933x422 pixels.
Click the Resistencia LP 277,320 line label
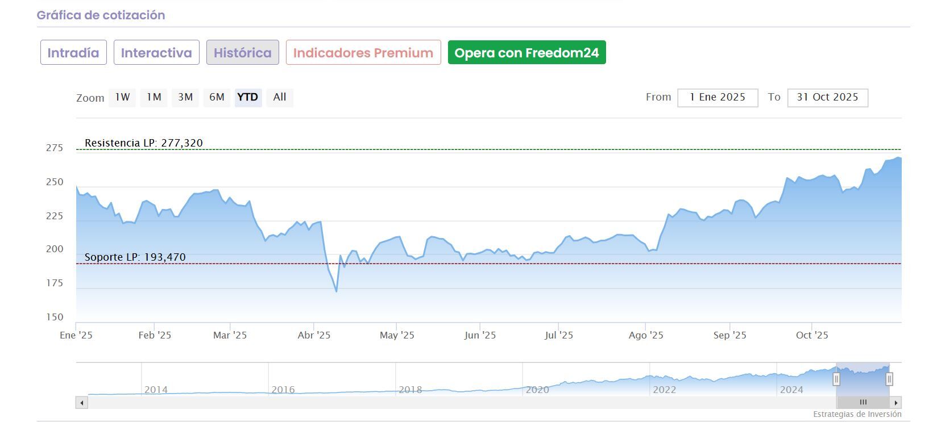144,143
